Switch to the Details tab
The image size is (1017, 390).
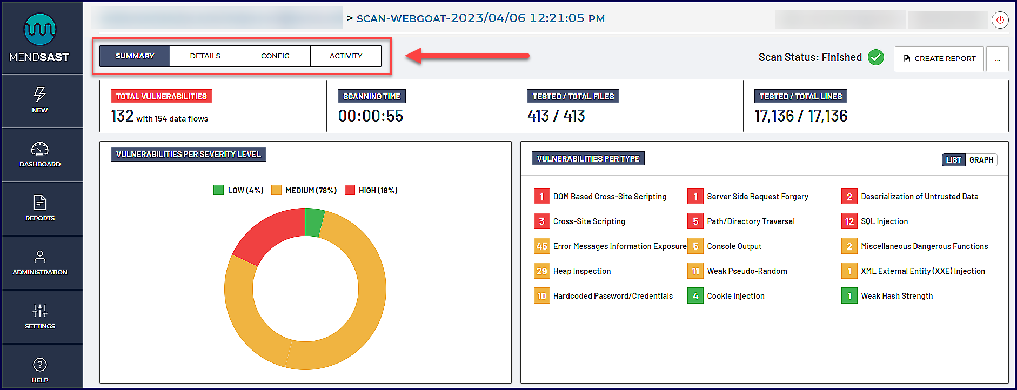coord(205,56)
